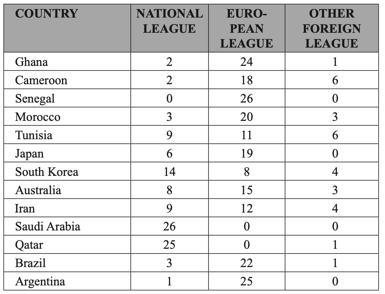Screen dimensions: 385x294
Task: Click the EUROPEAN LEAGUE column header
Action: point(246,28)
